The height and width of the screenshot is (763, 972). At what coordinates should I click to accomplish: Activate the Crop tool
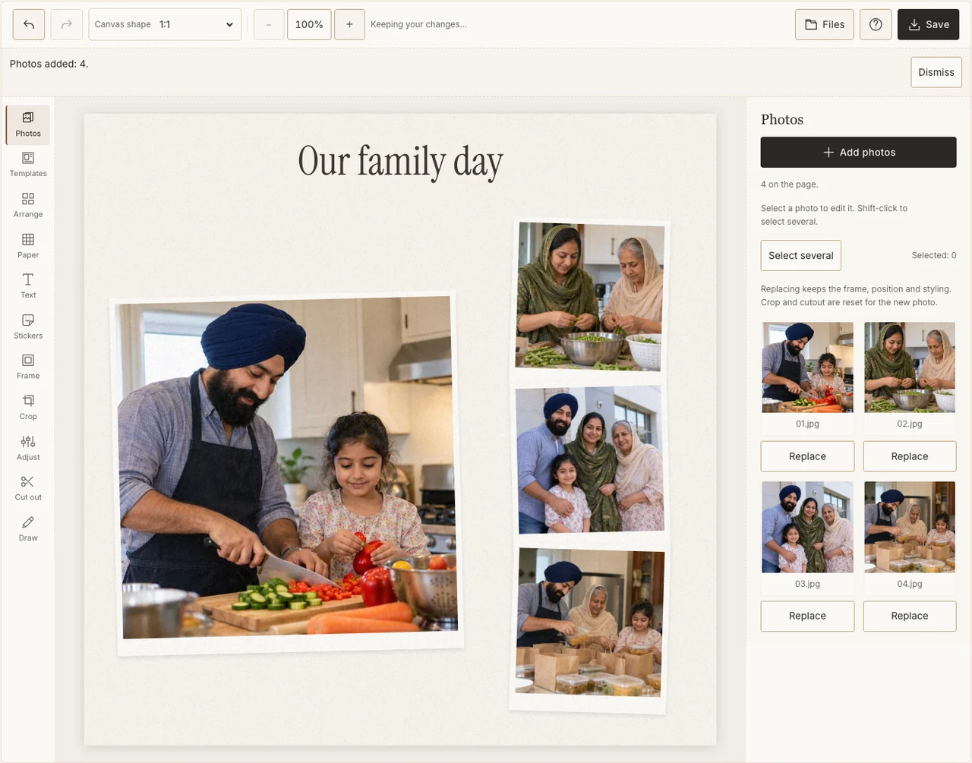28,408
